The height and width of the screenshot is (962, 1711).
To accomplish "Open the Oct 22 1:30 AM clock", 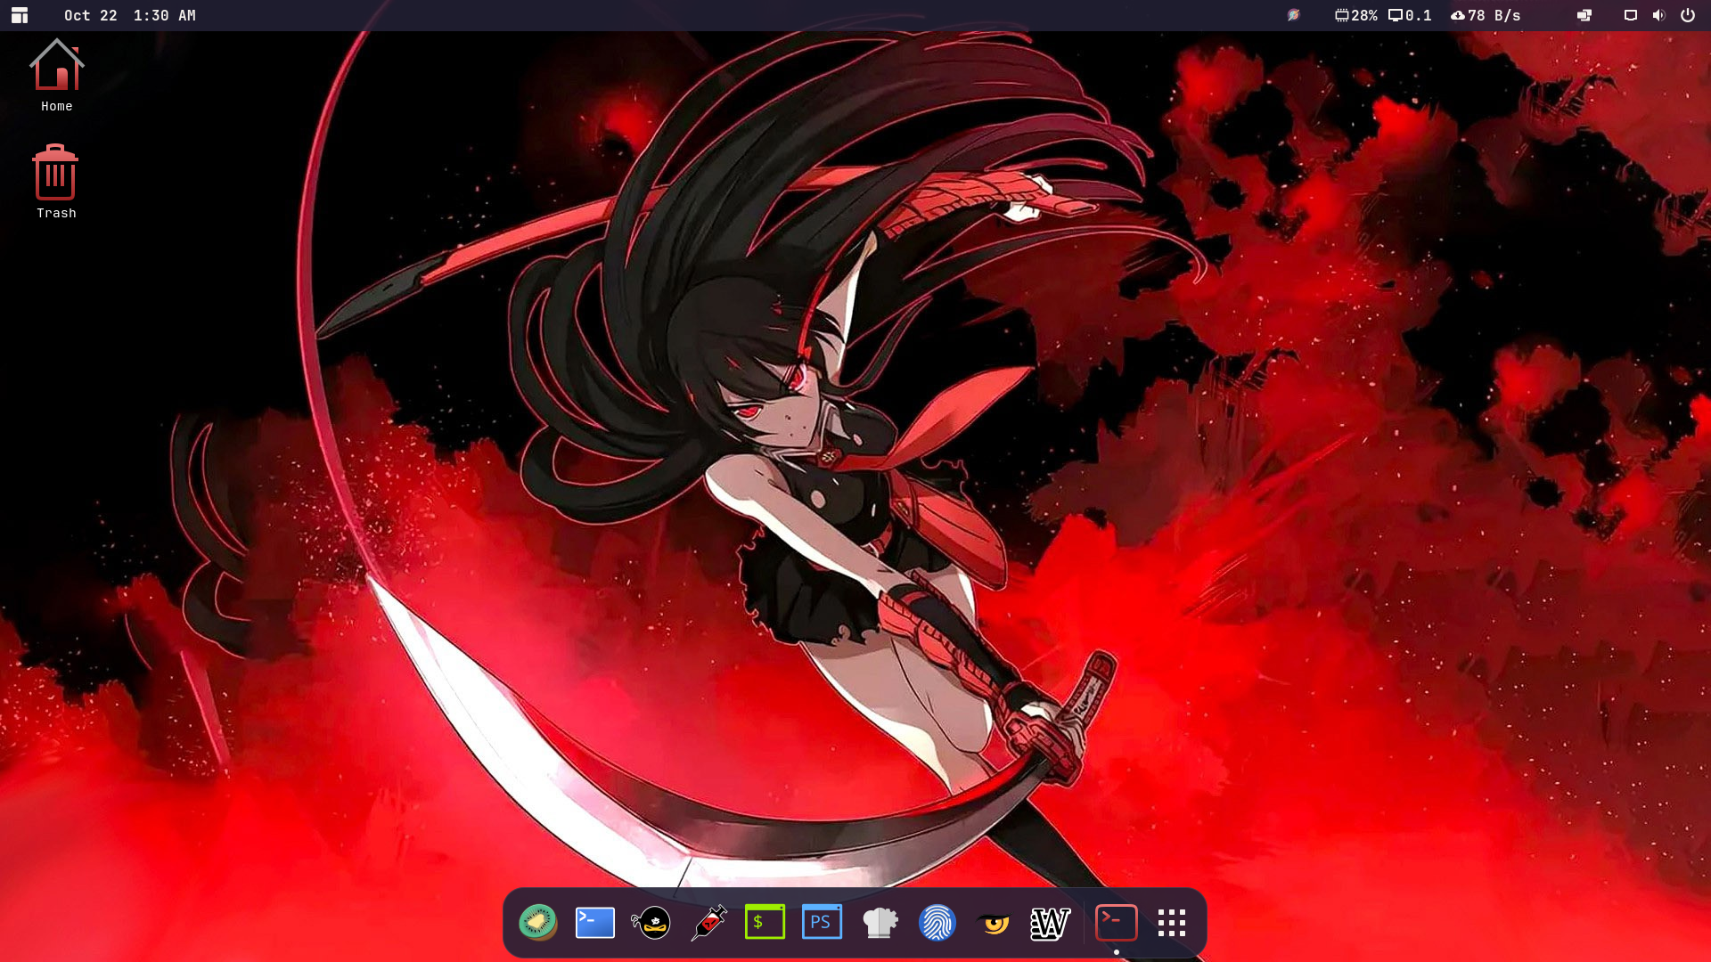I will 130,15.
